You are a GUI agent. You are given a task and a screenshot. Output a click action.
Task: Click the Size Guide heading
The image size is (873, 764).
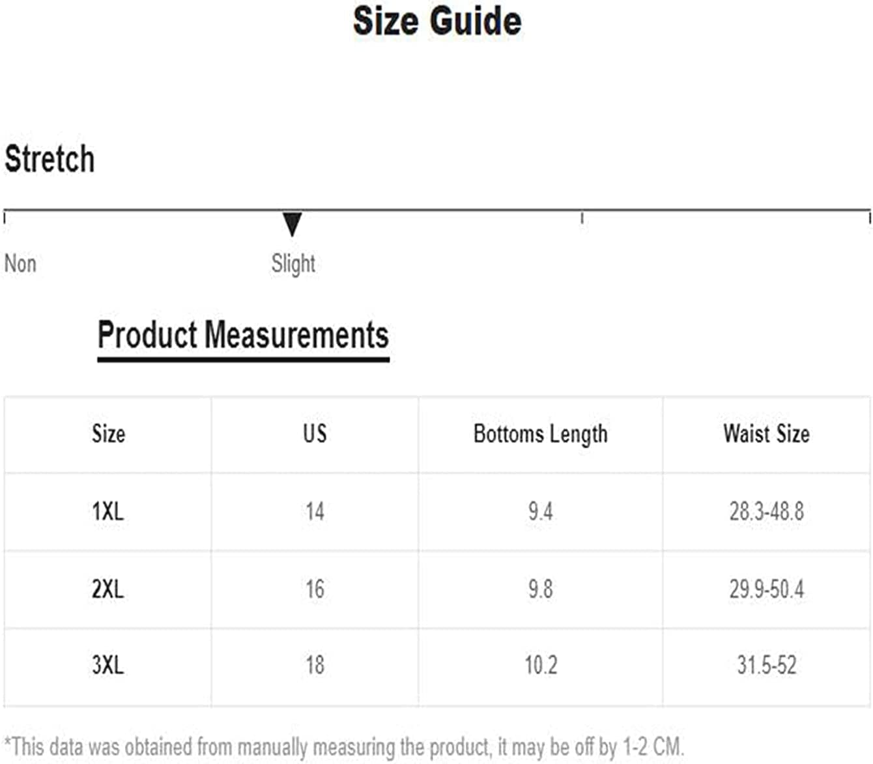click(x=437, y=21)
